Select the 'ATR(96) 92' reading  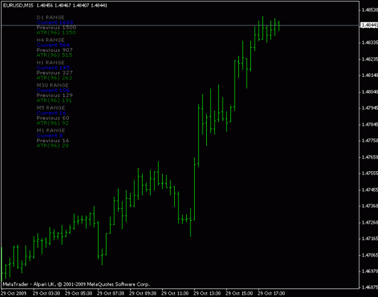pos(53,123)
